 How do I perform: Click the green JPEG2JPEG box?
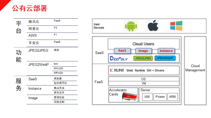143,58
